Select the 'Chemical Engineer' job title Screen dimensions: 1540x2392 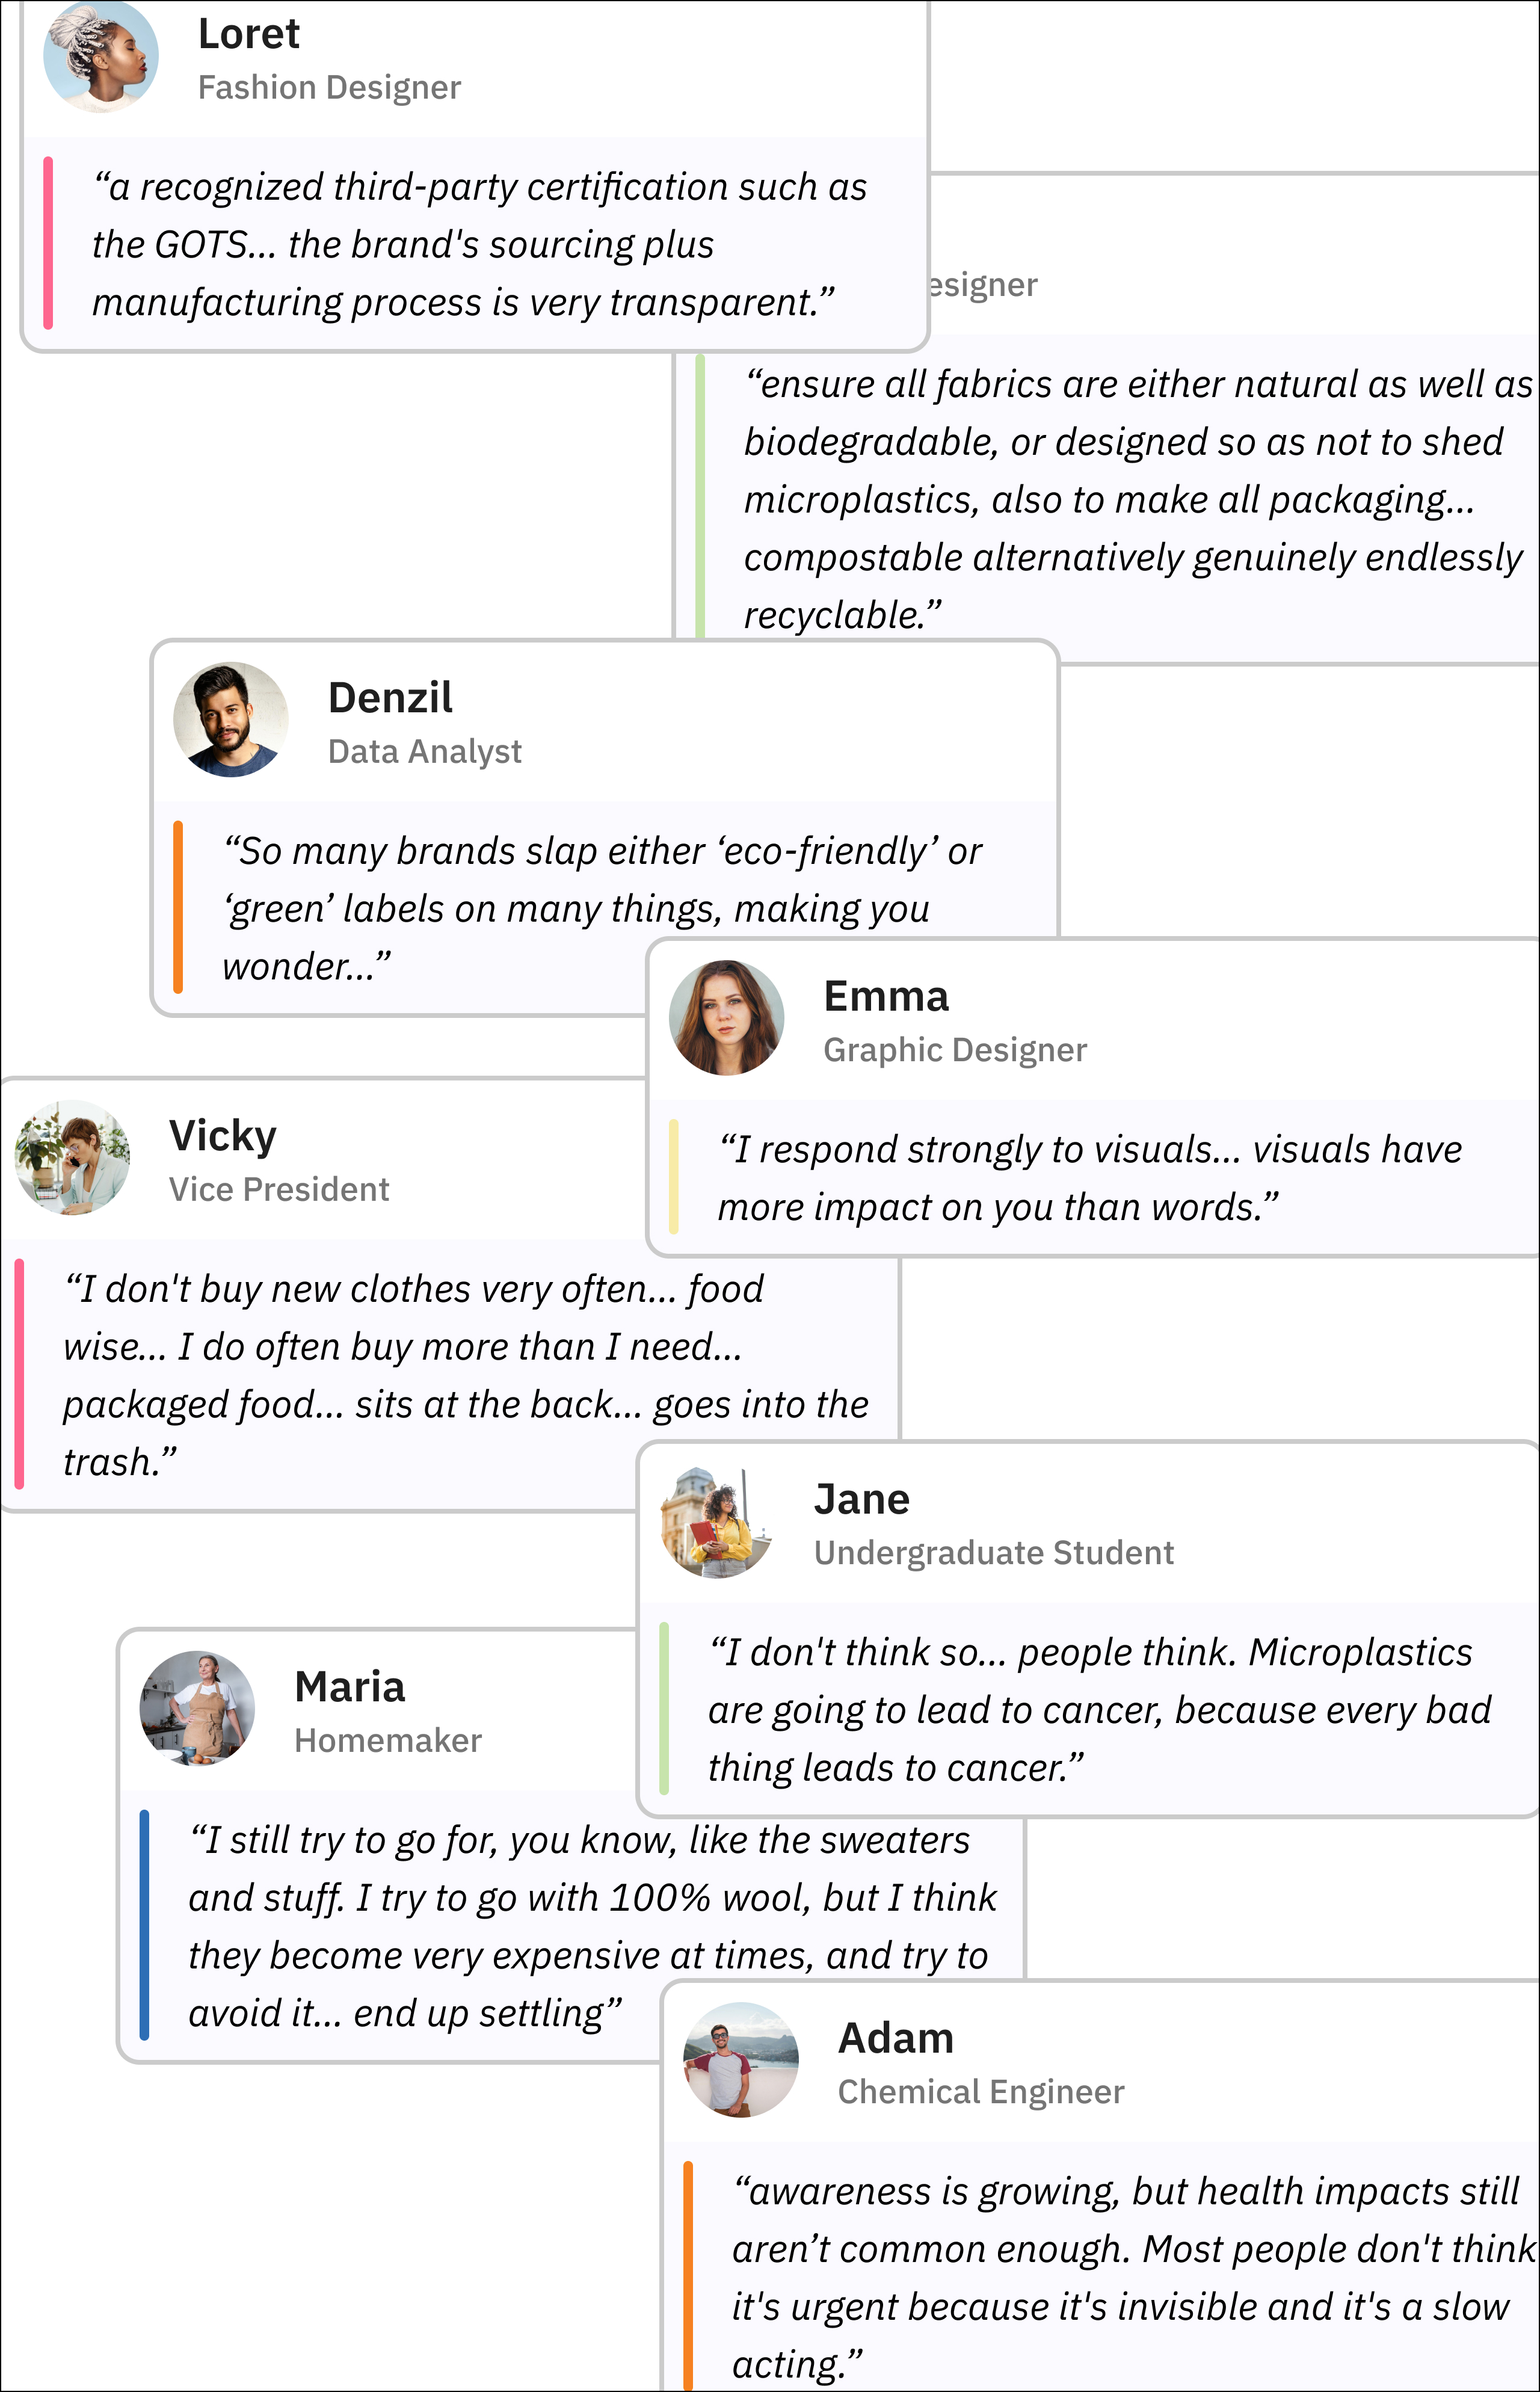click(980, 2091)
